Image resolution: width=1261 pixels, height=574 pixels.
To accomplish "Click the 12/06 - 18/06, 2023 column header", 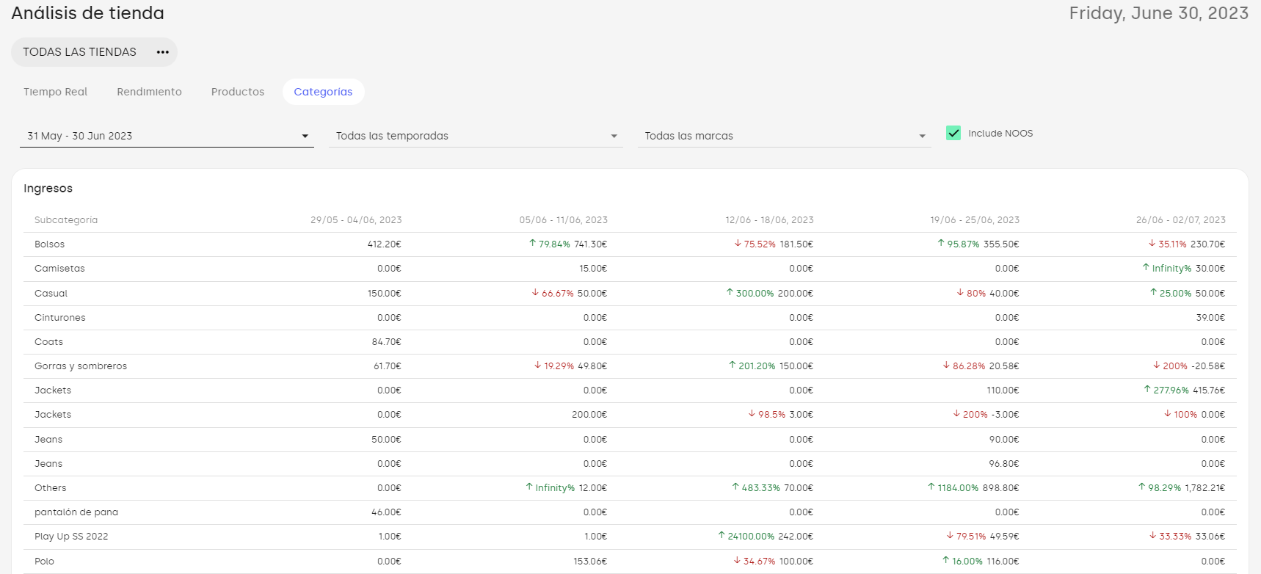I will pos(769,220).
